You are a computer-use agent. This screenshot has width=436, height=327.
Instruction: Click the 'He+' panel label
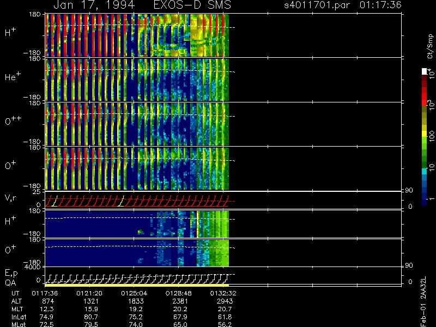coord(13,76)
